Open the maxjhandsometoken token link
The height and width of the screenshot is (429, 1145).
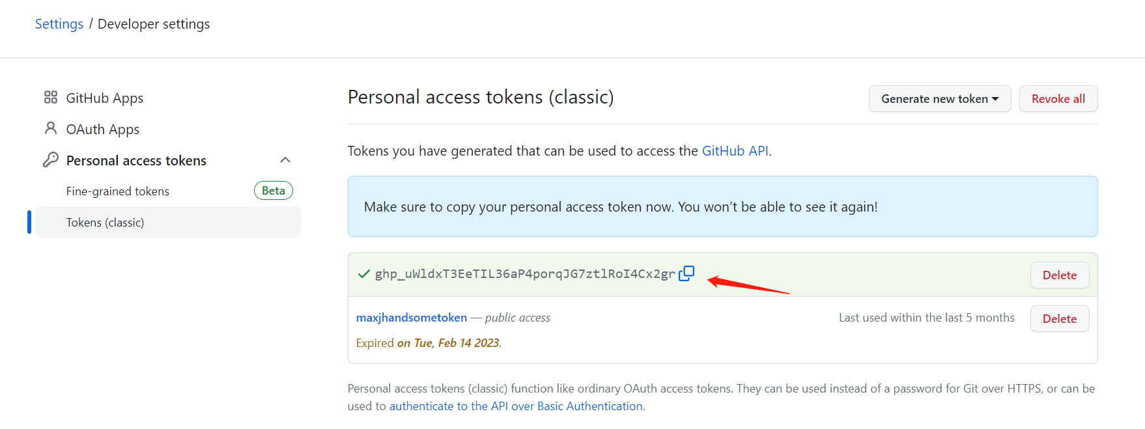click(x=411, y=318)
